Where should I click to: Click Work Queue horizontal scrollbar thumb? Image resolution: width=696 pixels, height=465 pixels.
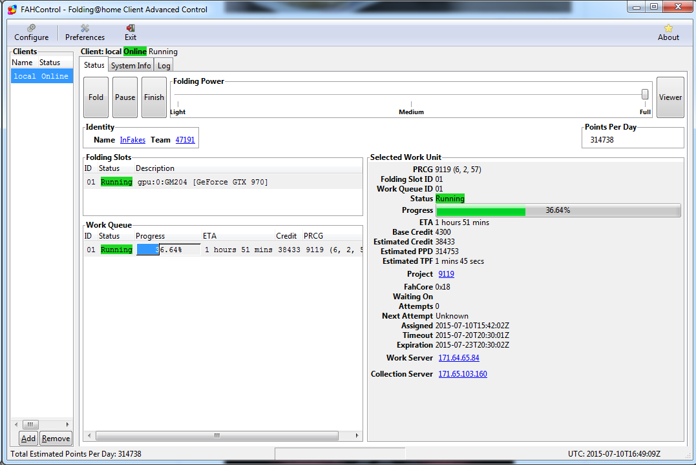(217, 436)
